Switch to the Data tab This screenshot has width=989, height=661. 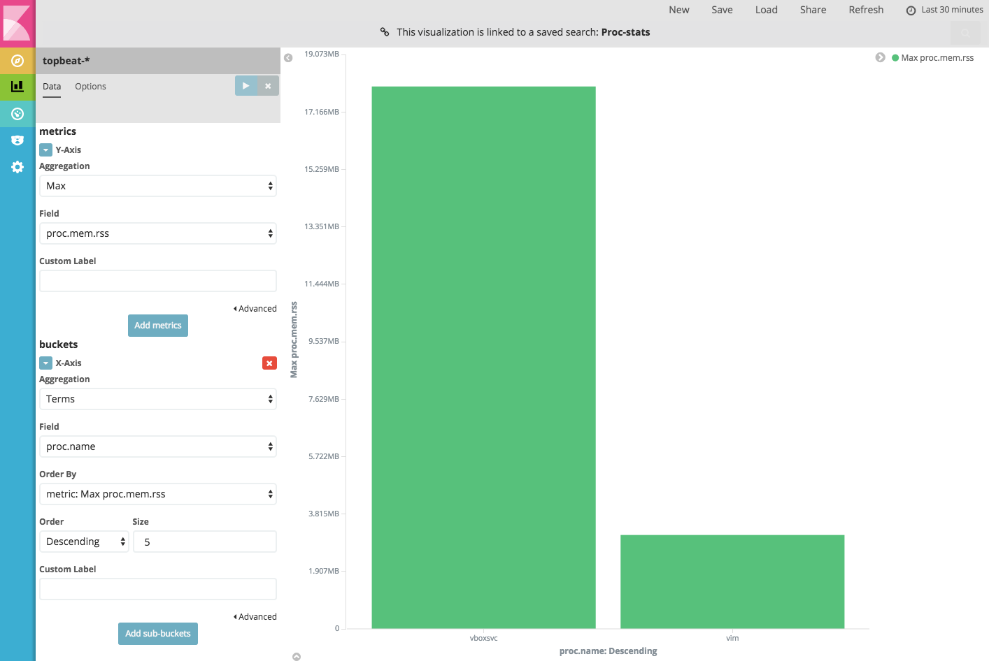(x=52, y=87)
